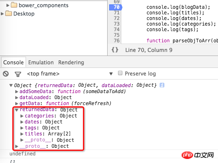Switch to the Emulation tab

tap(41, 62)
